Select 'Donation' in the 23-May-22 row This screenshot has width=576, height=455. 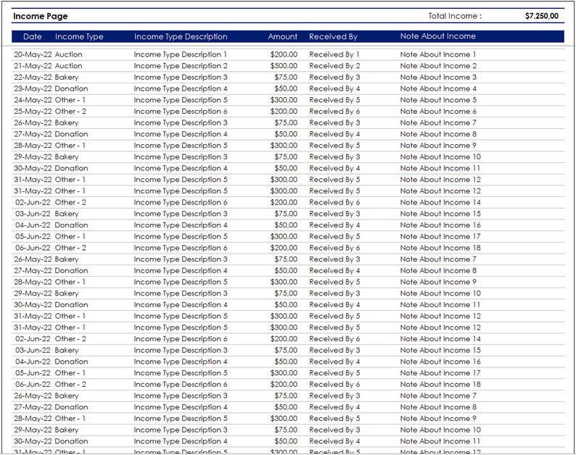point(71,89)
